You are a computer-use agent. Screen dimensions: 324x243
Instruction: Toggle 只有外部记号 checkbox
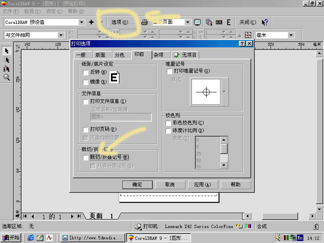tap(93, 166)
